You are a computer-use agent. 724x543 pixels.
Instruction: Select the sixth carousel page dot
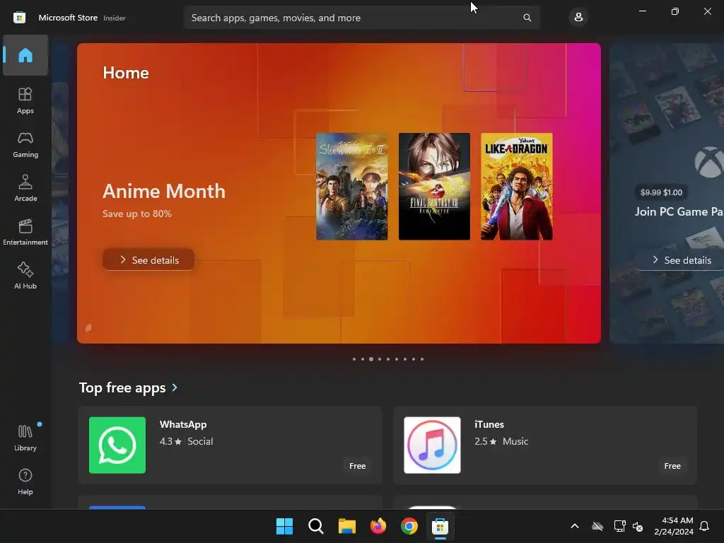(397, 359)
